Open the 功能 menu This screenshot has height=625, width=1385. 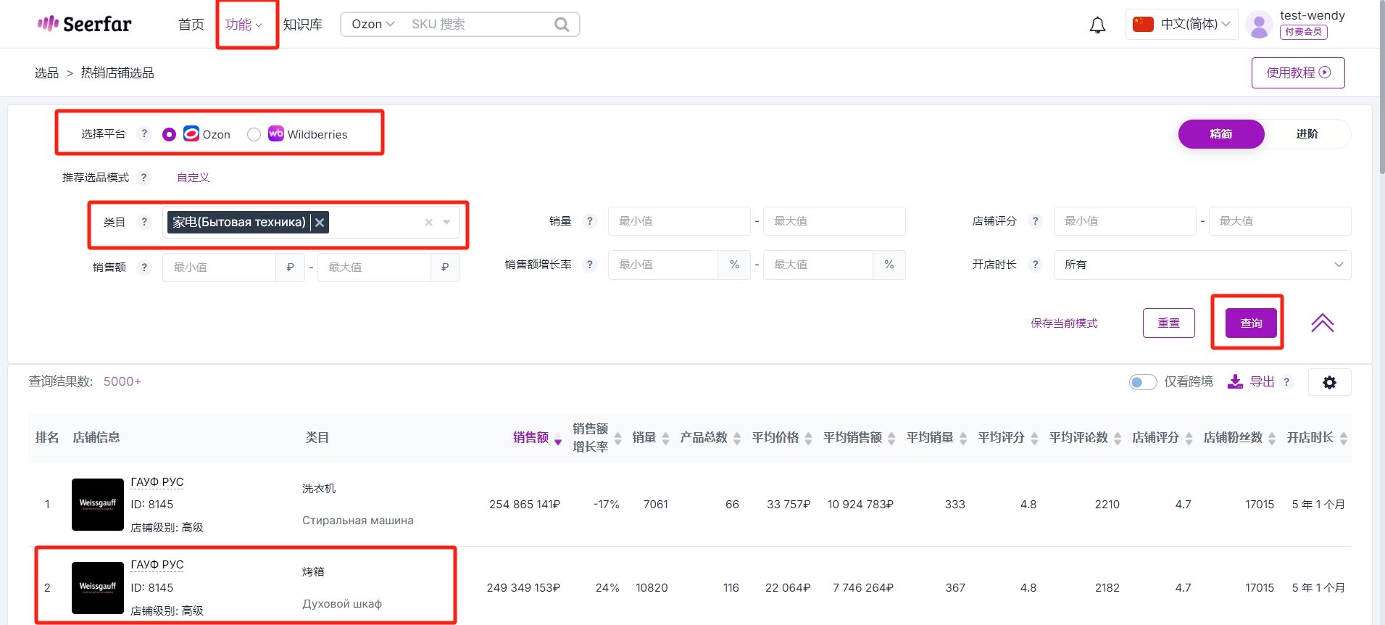click(x=244, y=25)
